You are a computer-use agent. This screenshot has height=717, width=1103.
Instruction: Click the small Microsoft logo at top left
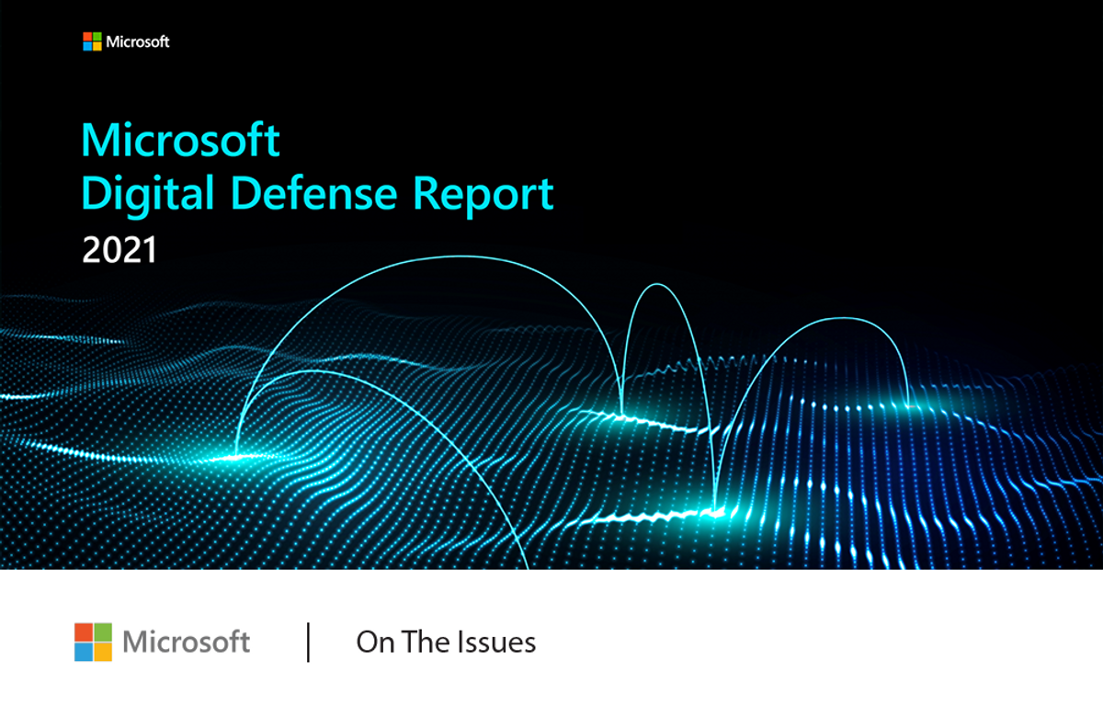92,41
